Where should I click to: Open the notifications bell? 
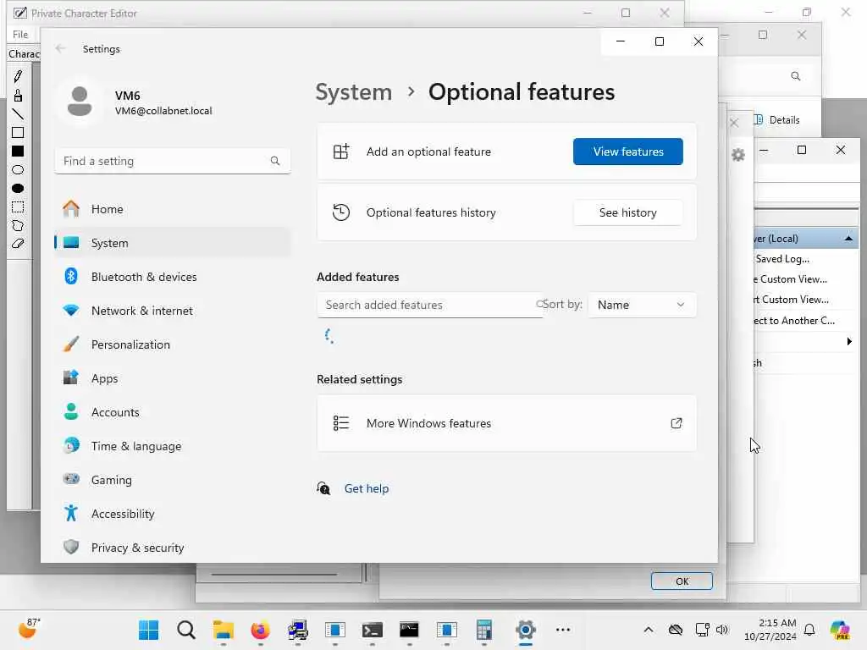(x=809, y=630)
